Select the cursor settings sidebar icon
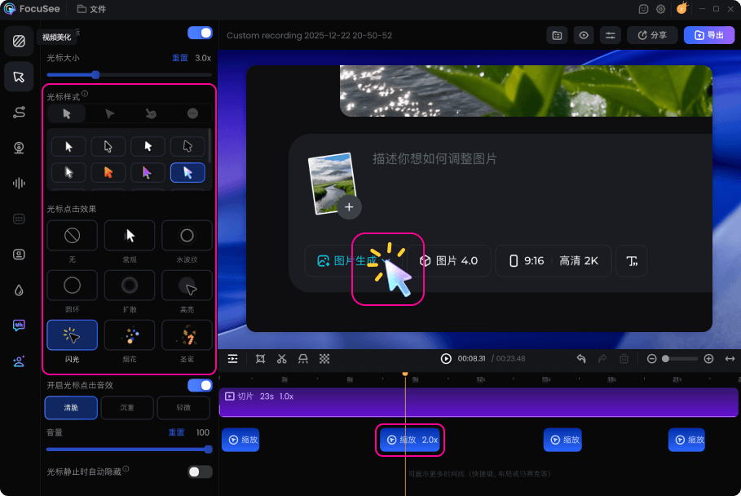Screen dimensions: 741x496 point(19,77)
